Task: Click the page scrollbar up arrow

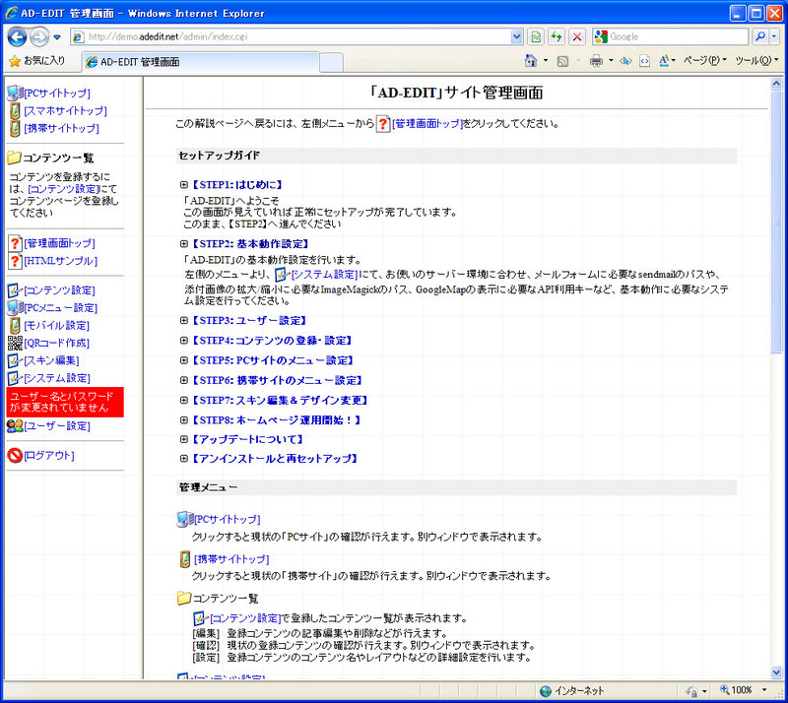Action: point(776,84)
